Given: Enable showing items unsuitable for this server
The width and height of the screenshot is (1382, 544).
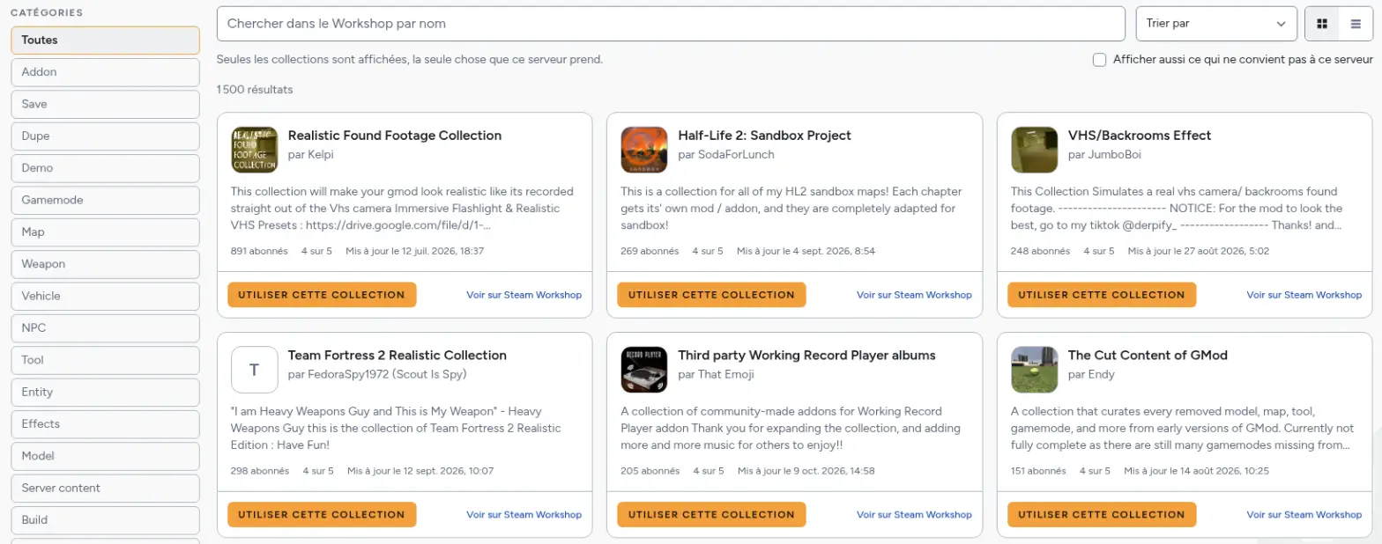Looking at the screenshot, I should pos(1099,60).
